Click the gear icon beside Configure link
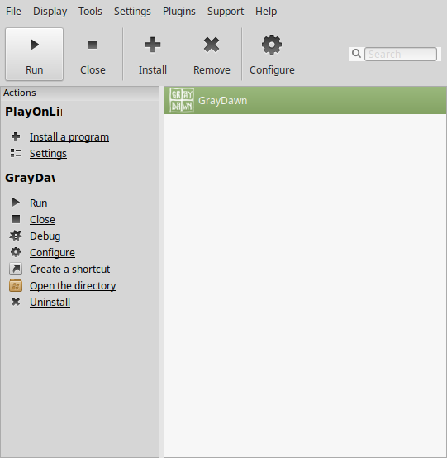The image size is (447, 458). coord(16,252)
